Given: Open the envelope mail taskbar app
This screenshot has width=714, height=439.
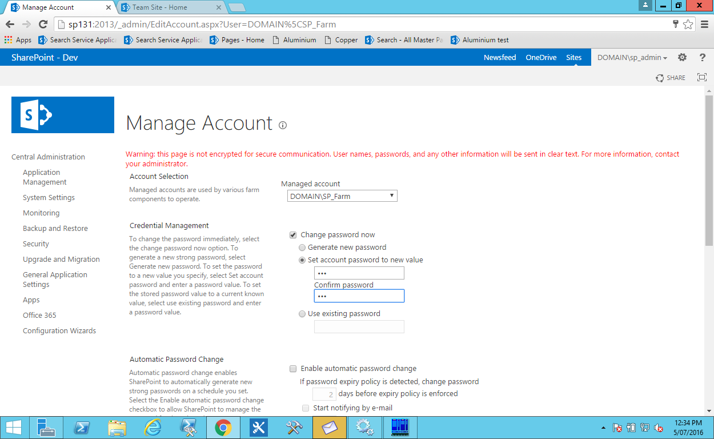Looking at the screenshot, I should click(x=330, y=427).
